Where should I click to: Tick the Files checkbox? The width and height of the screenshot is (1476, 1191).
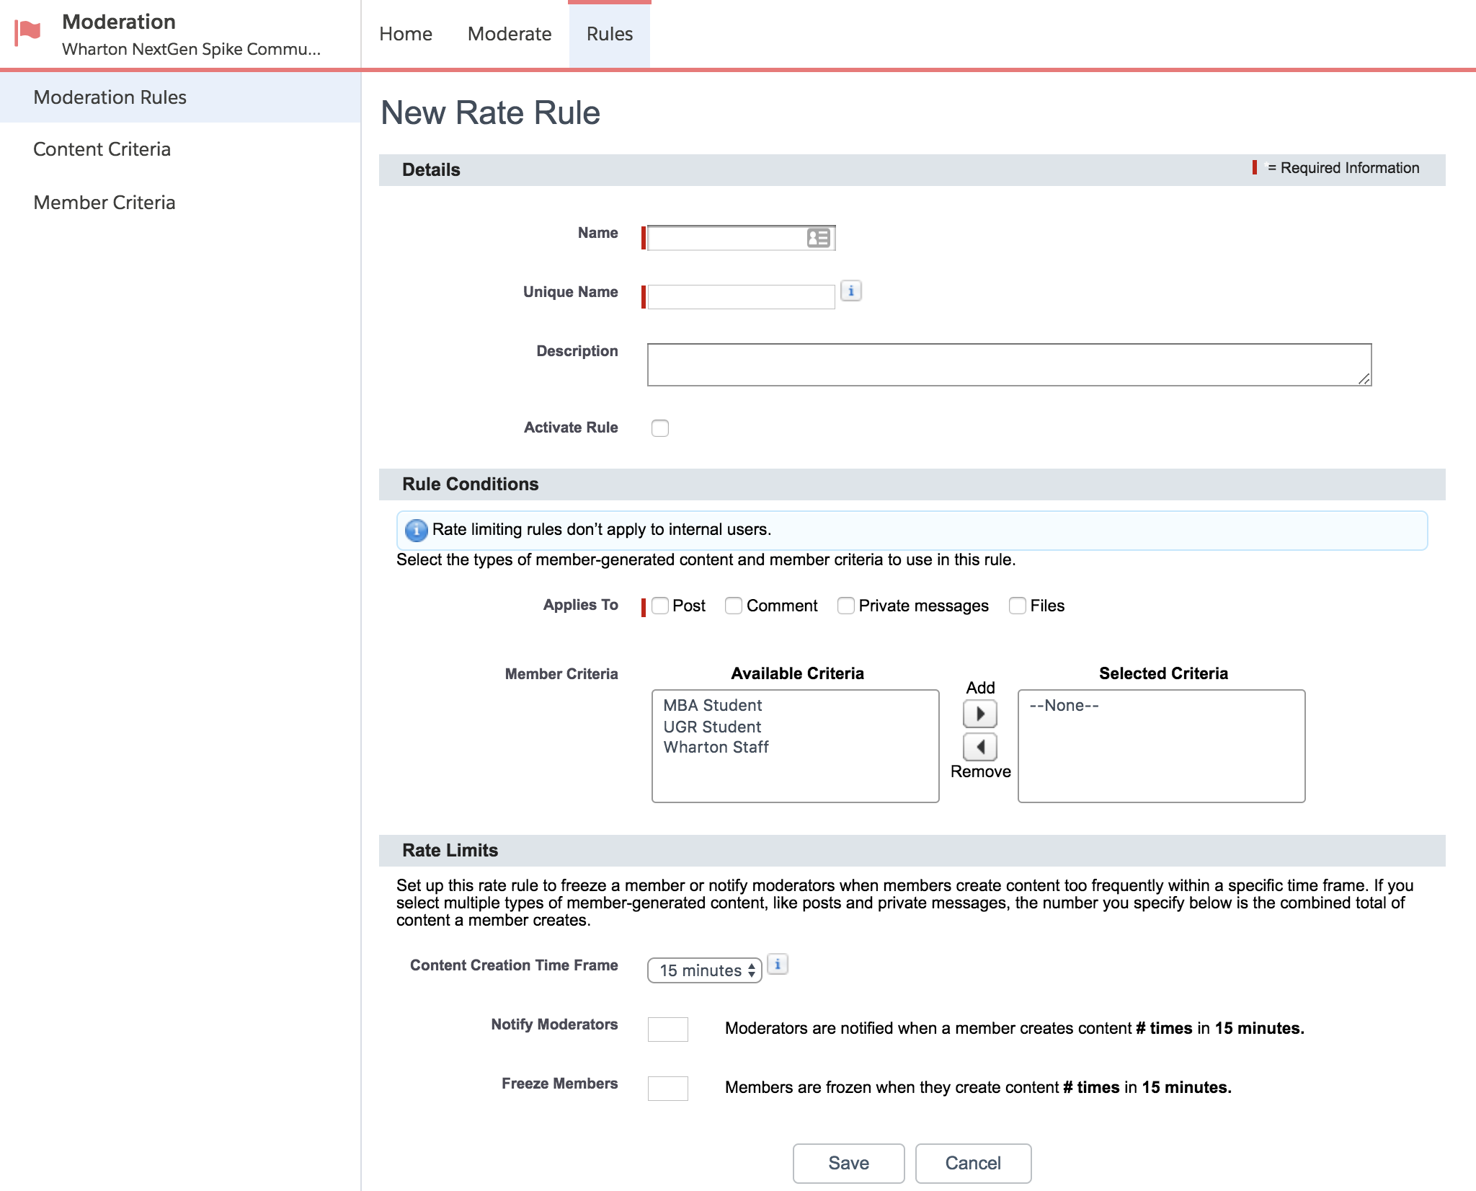[1018, 606]
